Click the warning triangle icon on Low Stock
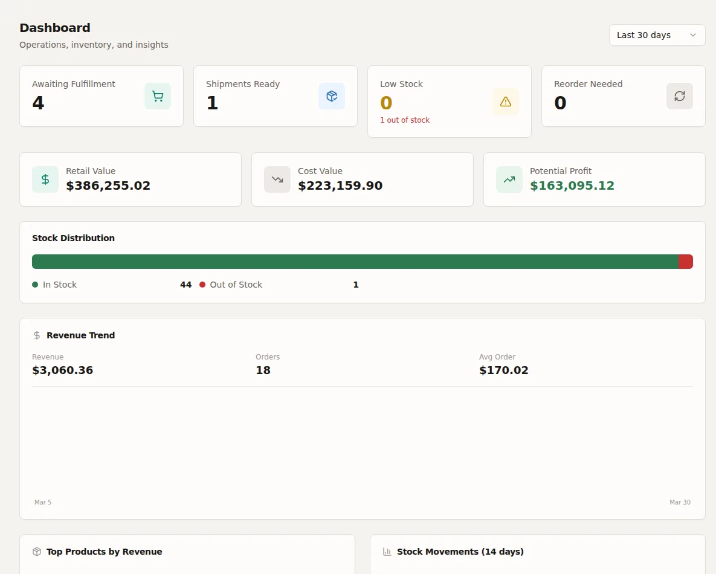 click(x=506, y=102)
